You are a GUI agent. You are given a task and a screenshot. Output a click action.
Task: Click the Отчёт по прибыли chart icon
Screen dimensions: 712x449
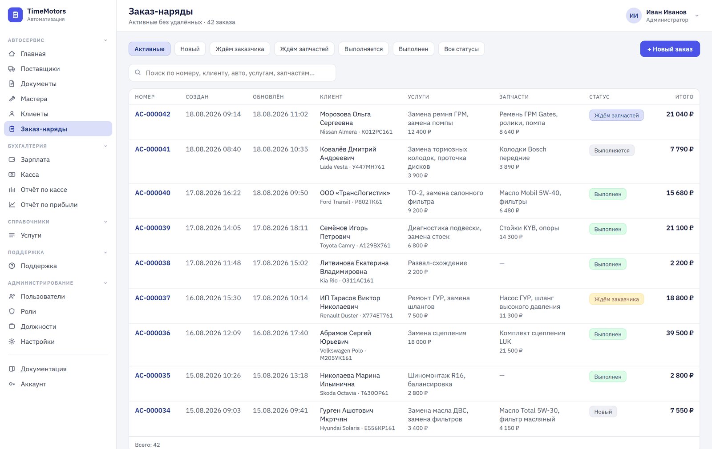click(12, 205)
